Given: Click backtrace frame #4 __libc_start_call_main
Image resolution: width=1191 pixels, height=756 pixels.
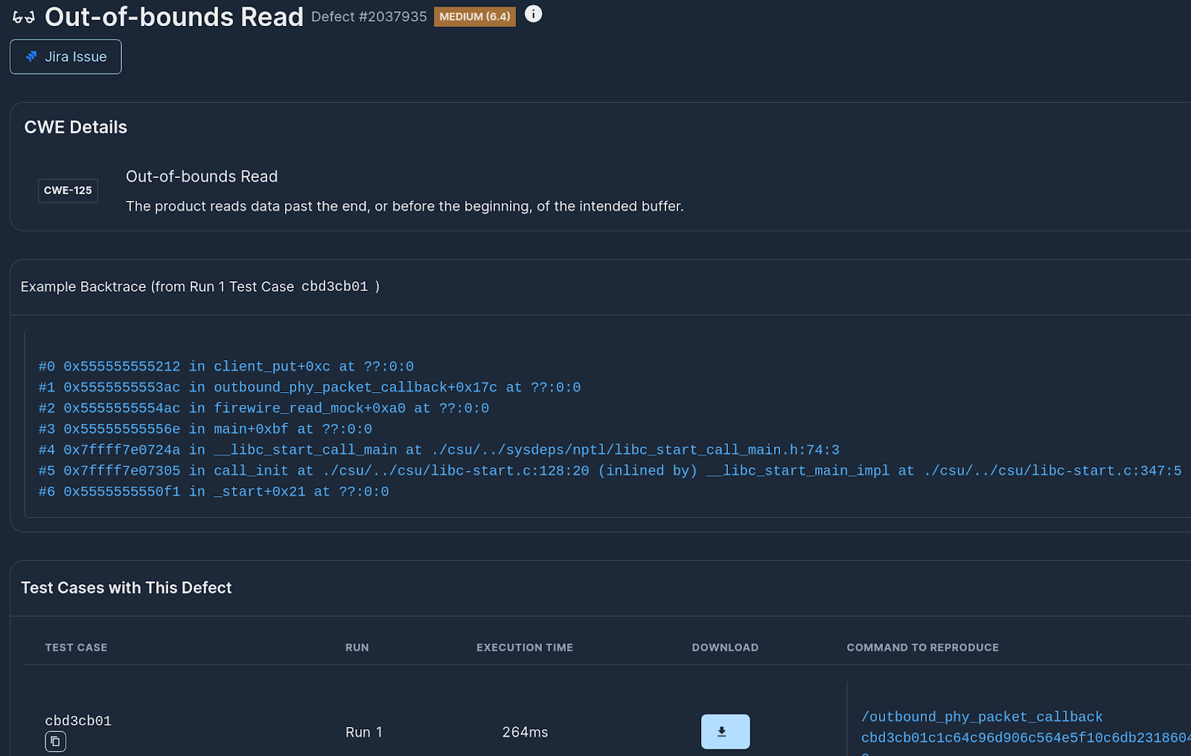Looking at the screenshot, I should (x=439, y=449).
